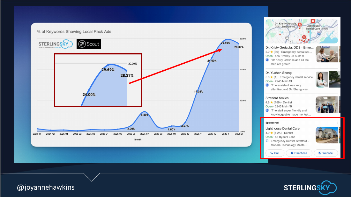Click the 2.00% data label
Viewport: 351px width, 197px height.
point(131,129)
